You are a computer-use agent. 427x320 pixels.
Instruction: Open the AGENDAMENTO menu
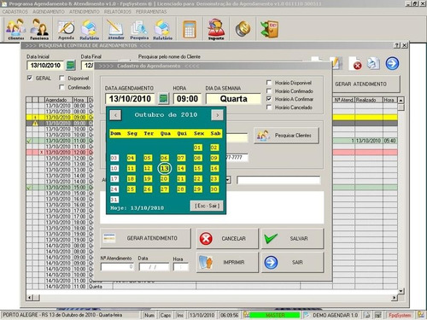(x=49, y=12)
